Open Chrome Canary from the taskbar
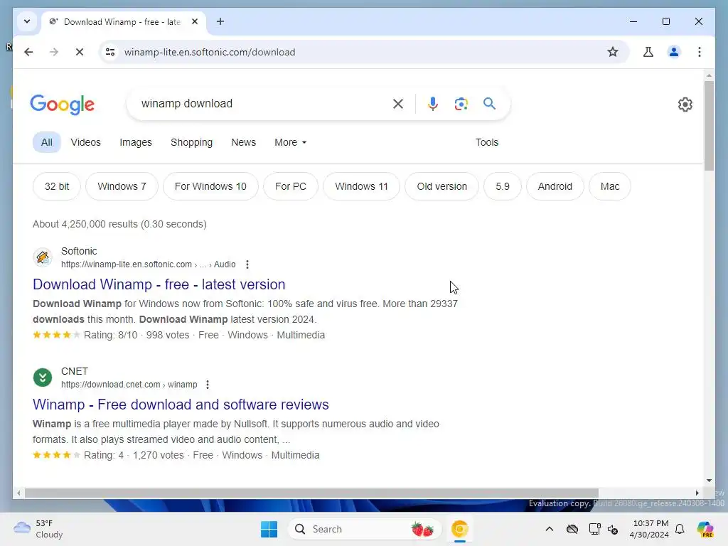The height and width of the screenshot is (546, 728). 460,529
